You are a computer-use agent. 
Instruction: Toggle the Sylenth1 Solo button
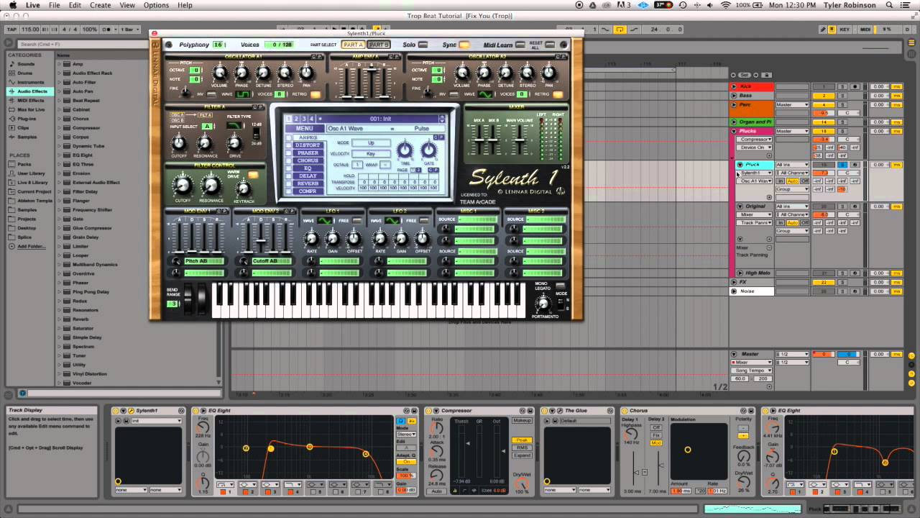pyautogui.click(x=422, y=45)
